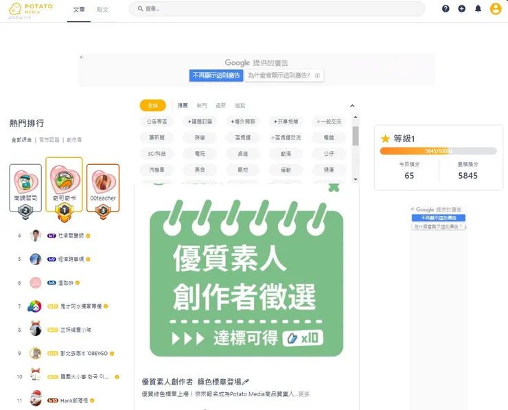
Task: Click the blue ad dismiss button in sidebar
Action: [x=439, y=218]
